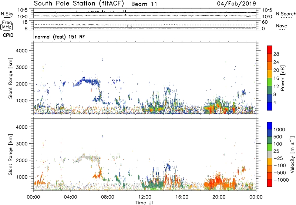
Task: Click the "08:00" time axis label
Action: coord(107,197)
